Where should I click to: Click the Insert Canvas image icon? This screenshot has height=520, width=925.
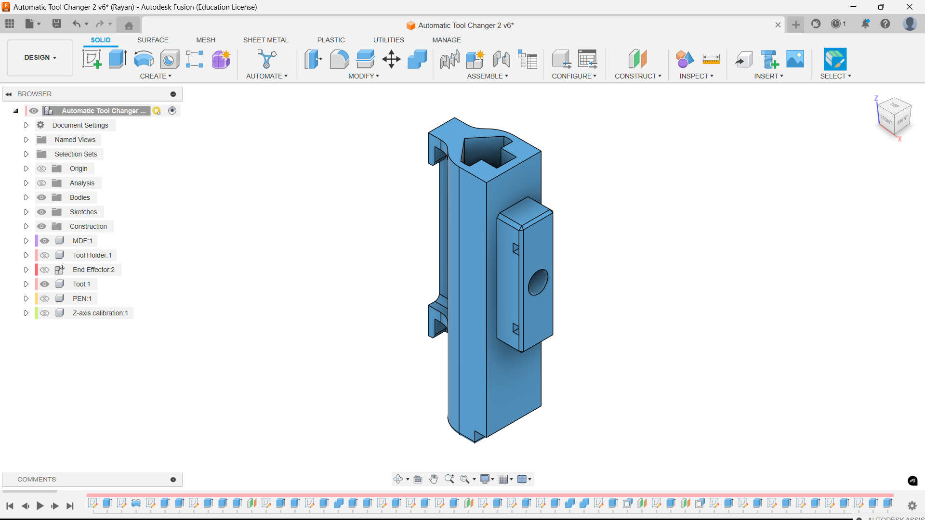pyautogui.click(x=795, y=59)
